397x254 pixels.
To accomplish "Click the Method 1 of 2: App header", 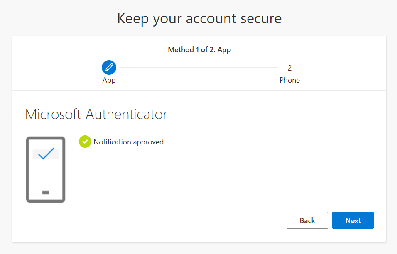I will coord(199,50).
